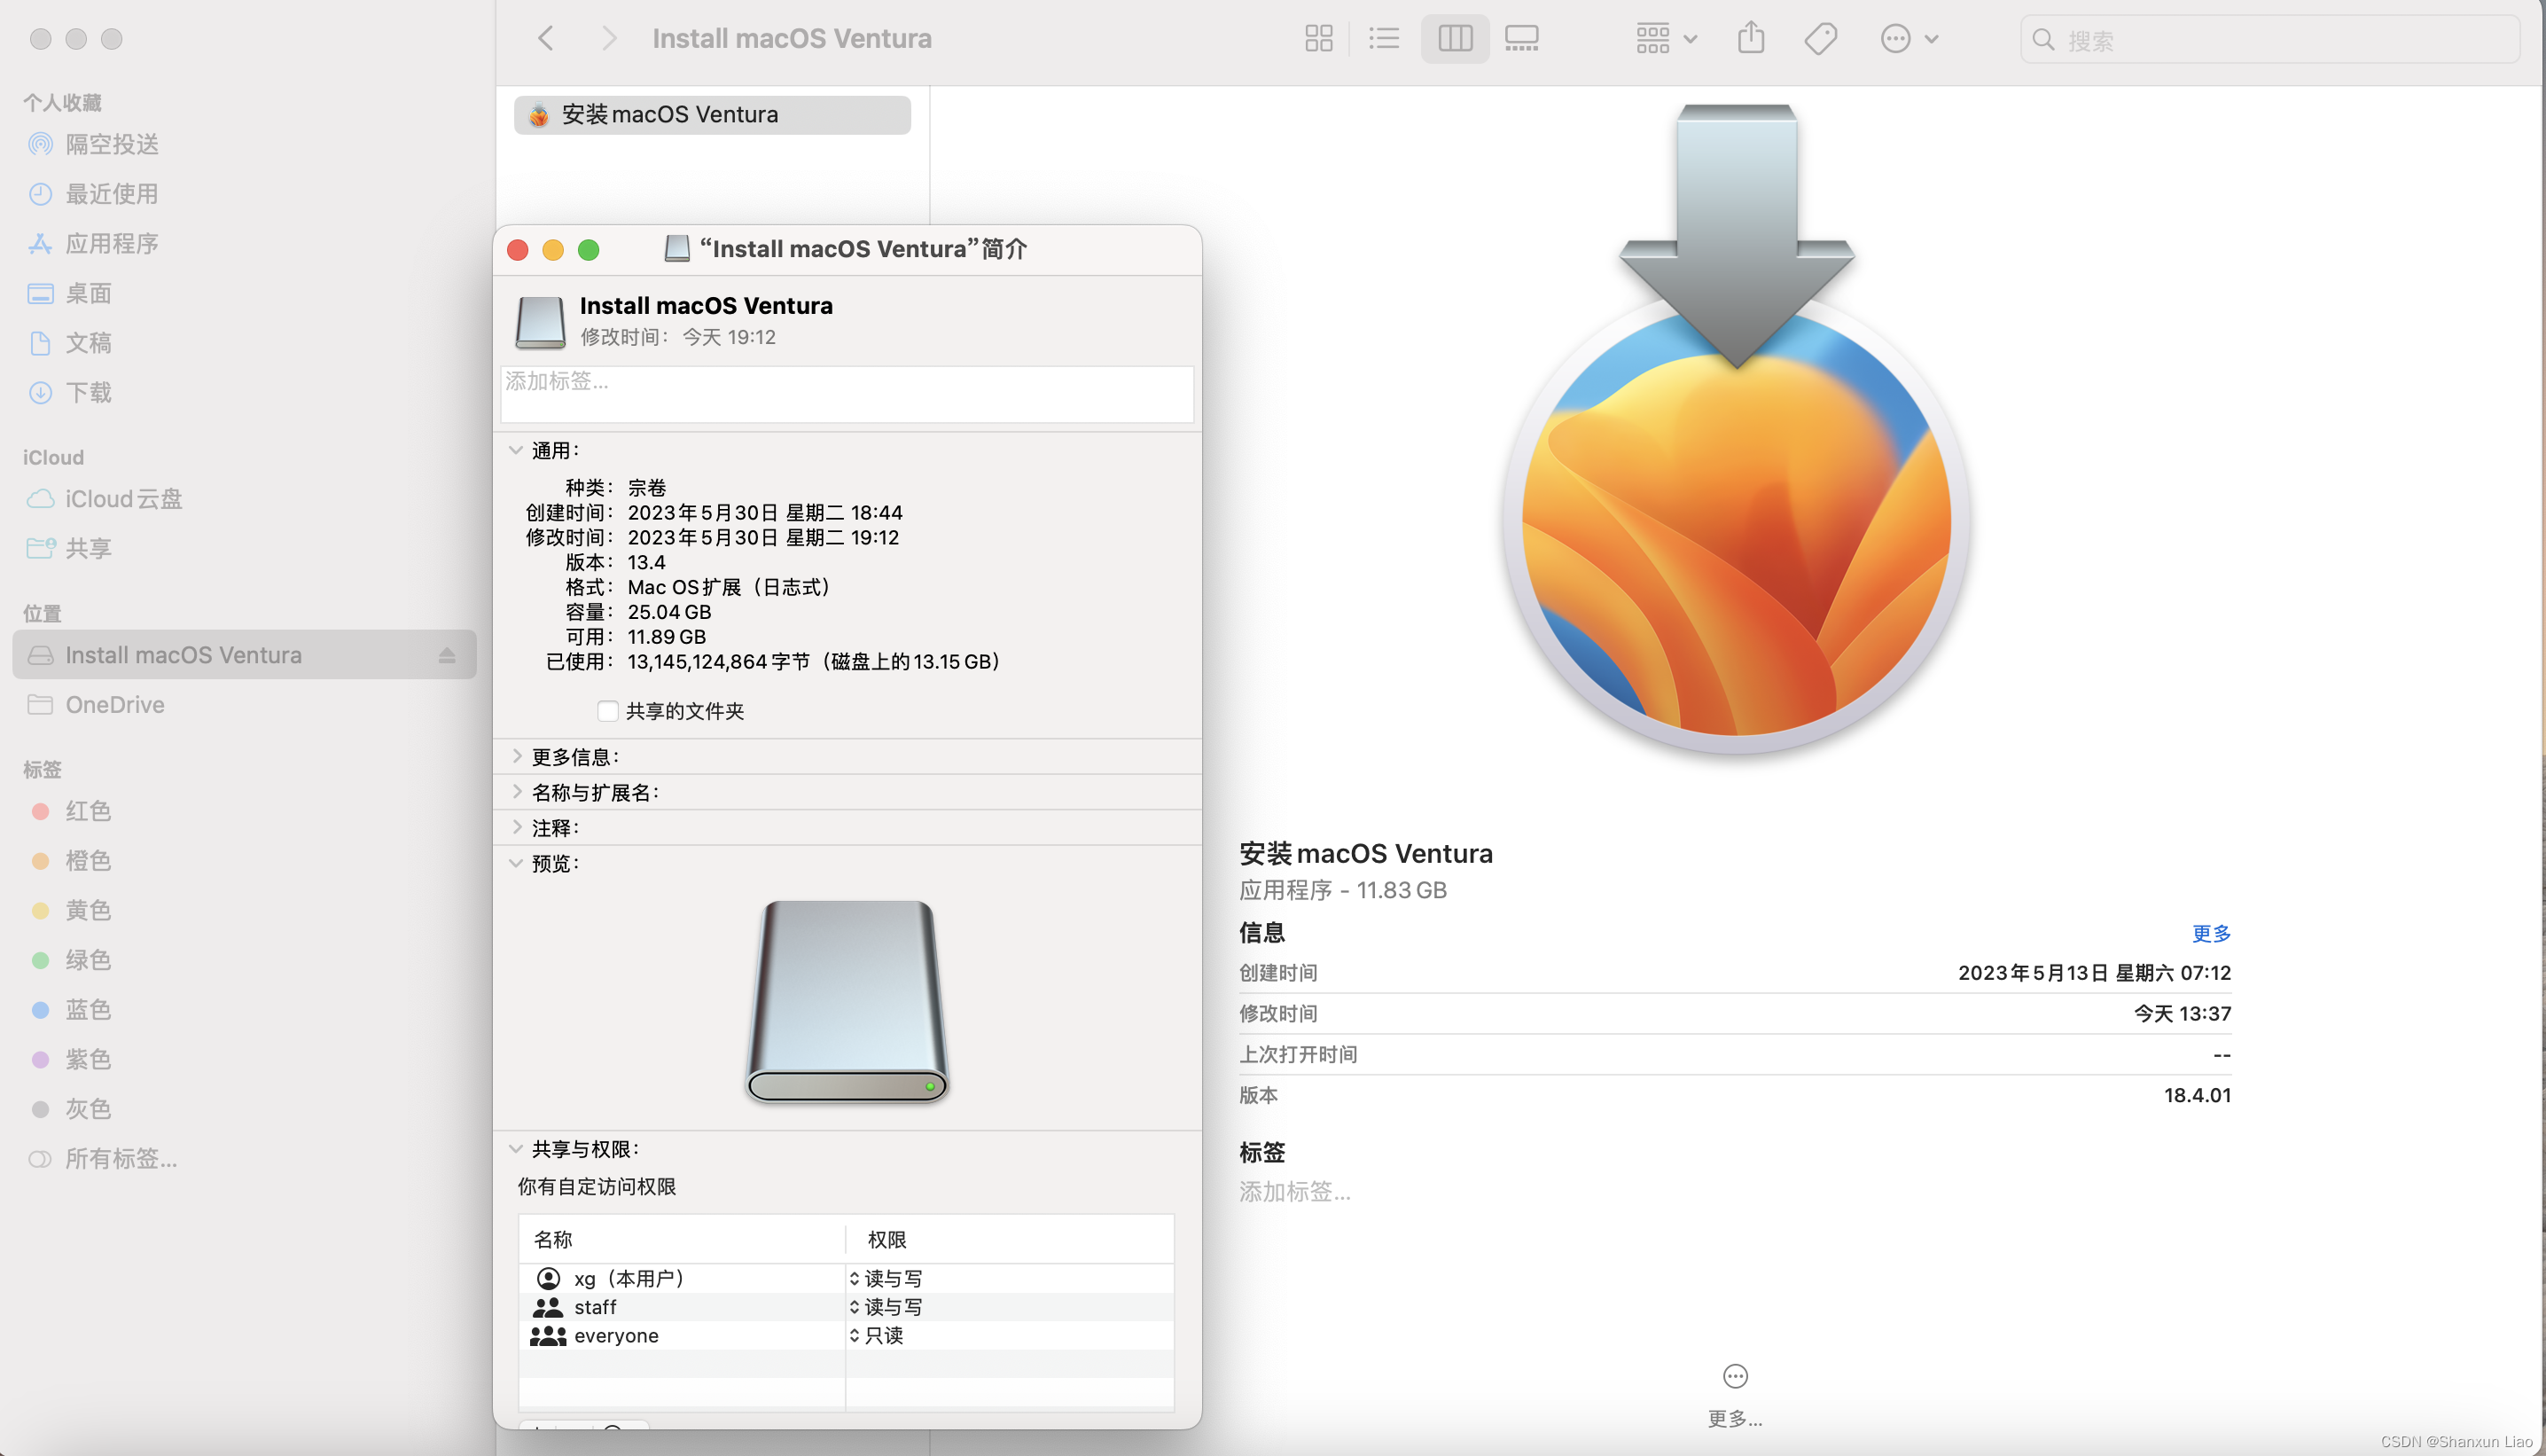Open the group-by options dropdown
The width and height of the screenshot is (2546, 1456).
click(1667, 39)
